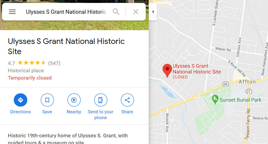Image resolution: width=268 pixels, height=144 pixels.
Task: Click the Valcour Ave street label
Action: coord(239,47)
